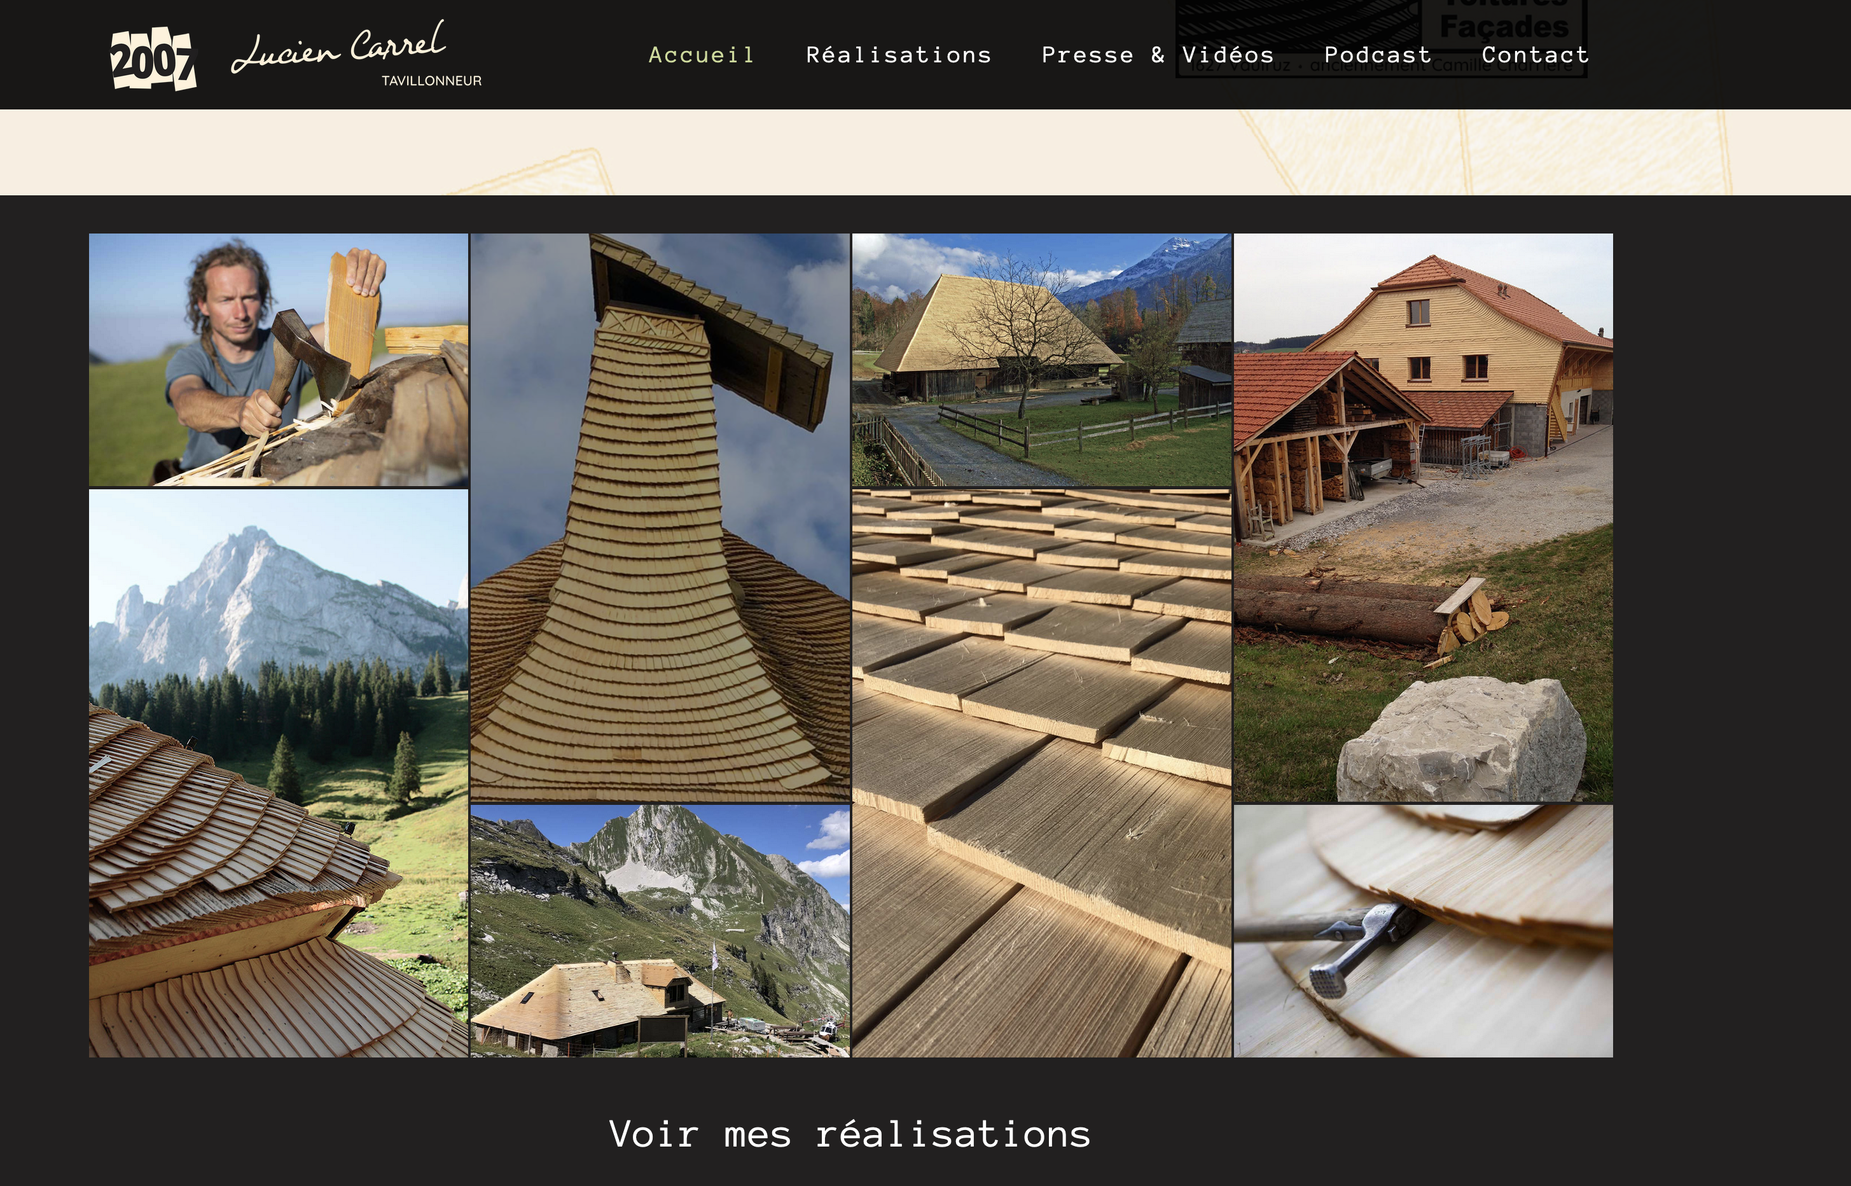Navigate to the Podcast page
Screen dimensions: 1851x1186
tap(1378, 55)
